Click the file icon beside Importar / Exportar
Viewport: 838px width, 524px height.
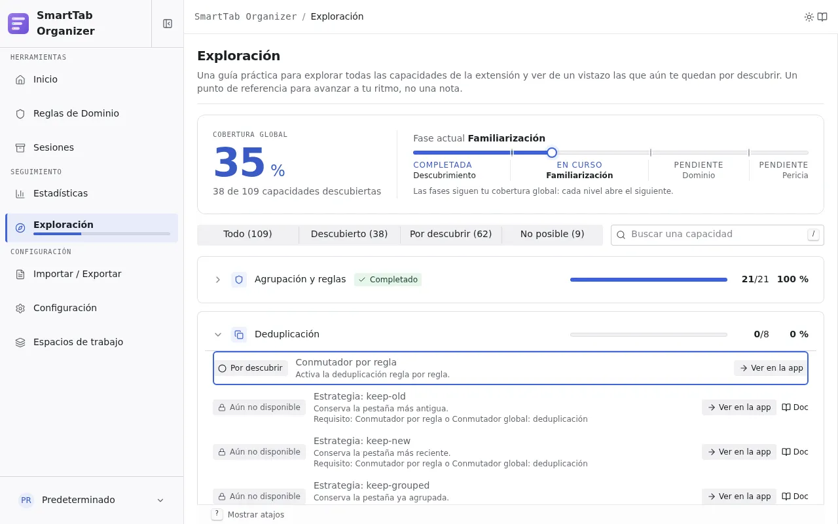[20, 274]
